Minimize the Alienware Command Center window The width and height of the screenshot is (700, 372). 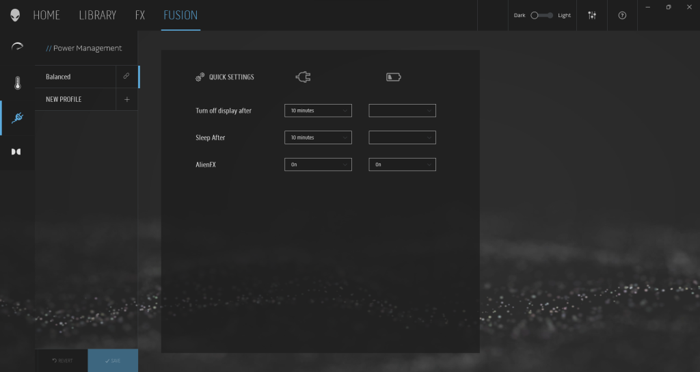click(648, 7)
